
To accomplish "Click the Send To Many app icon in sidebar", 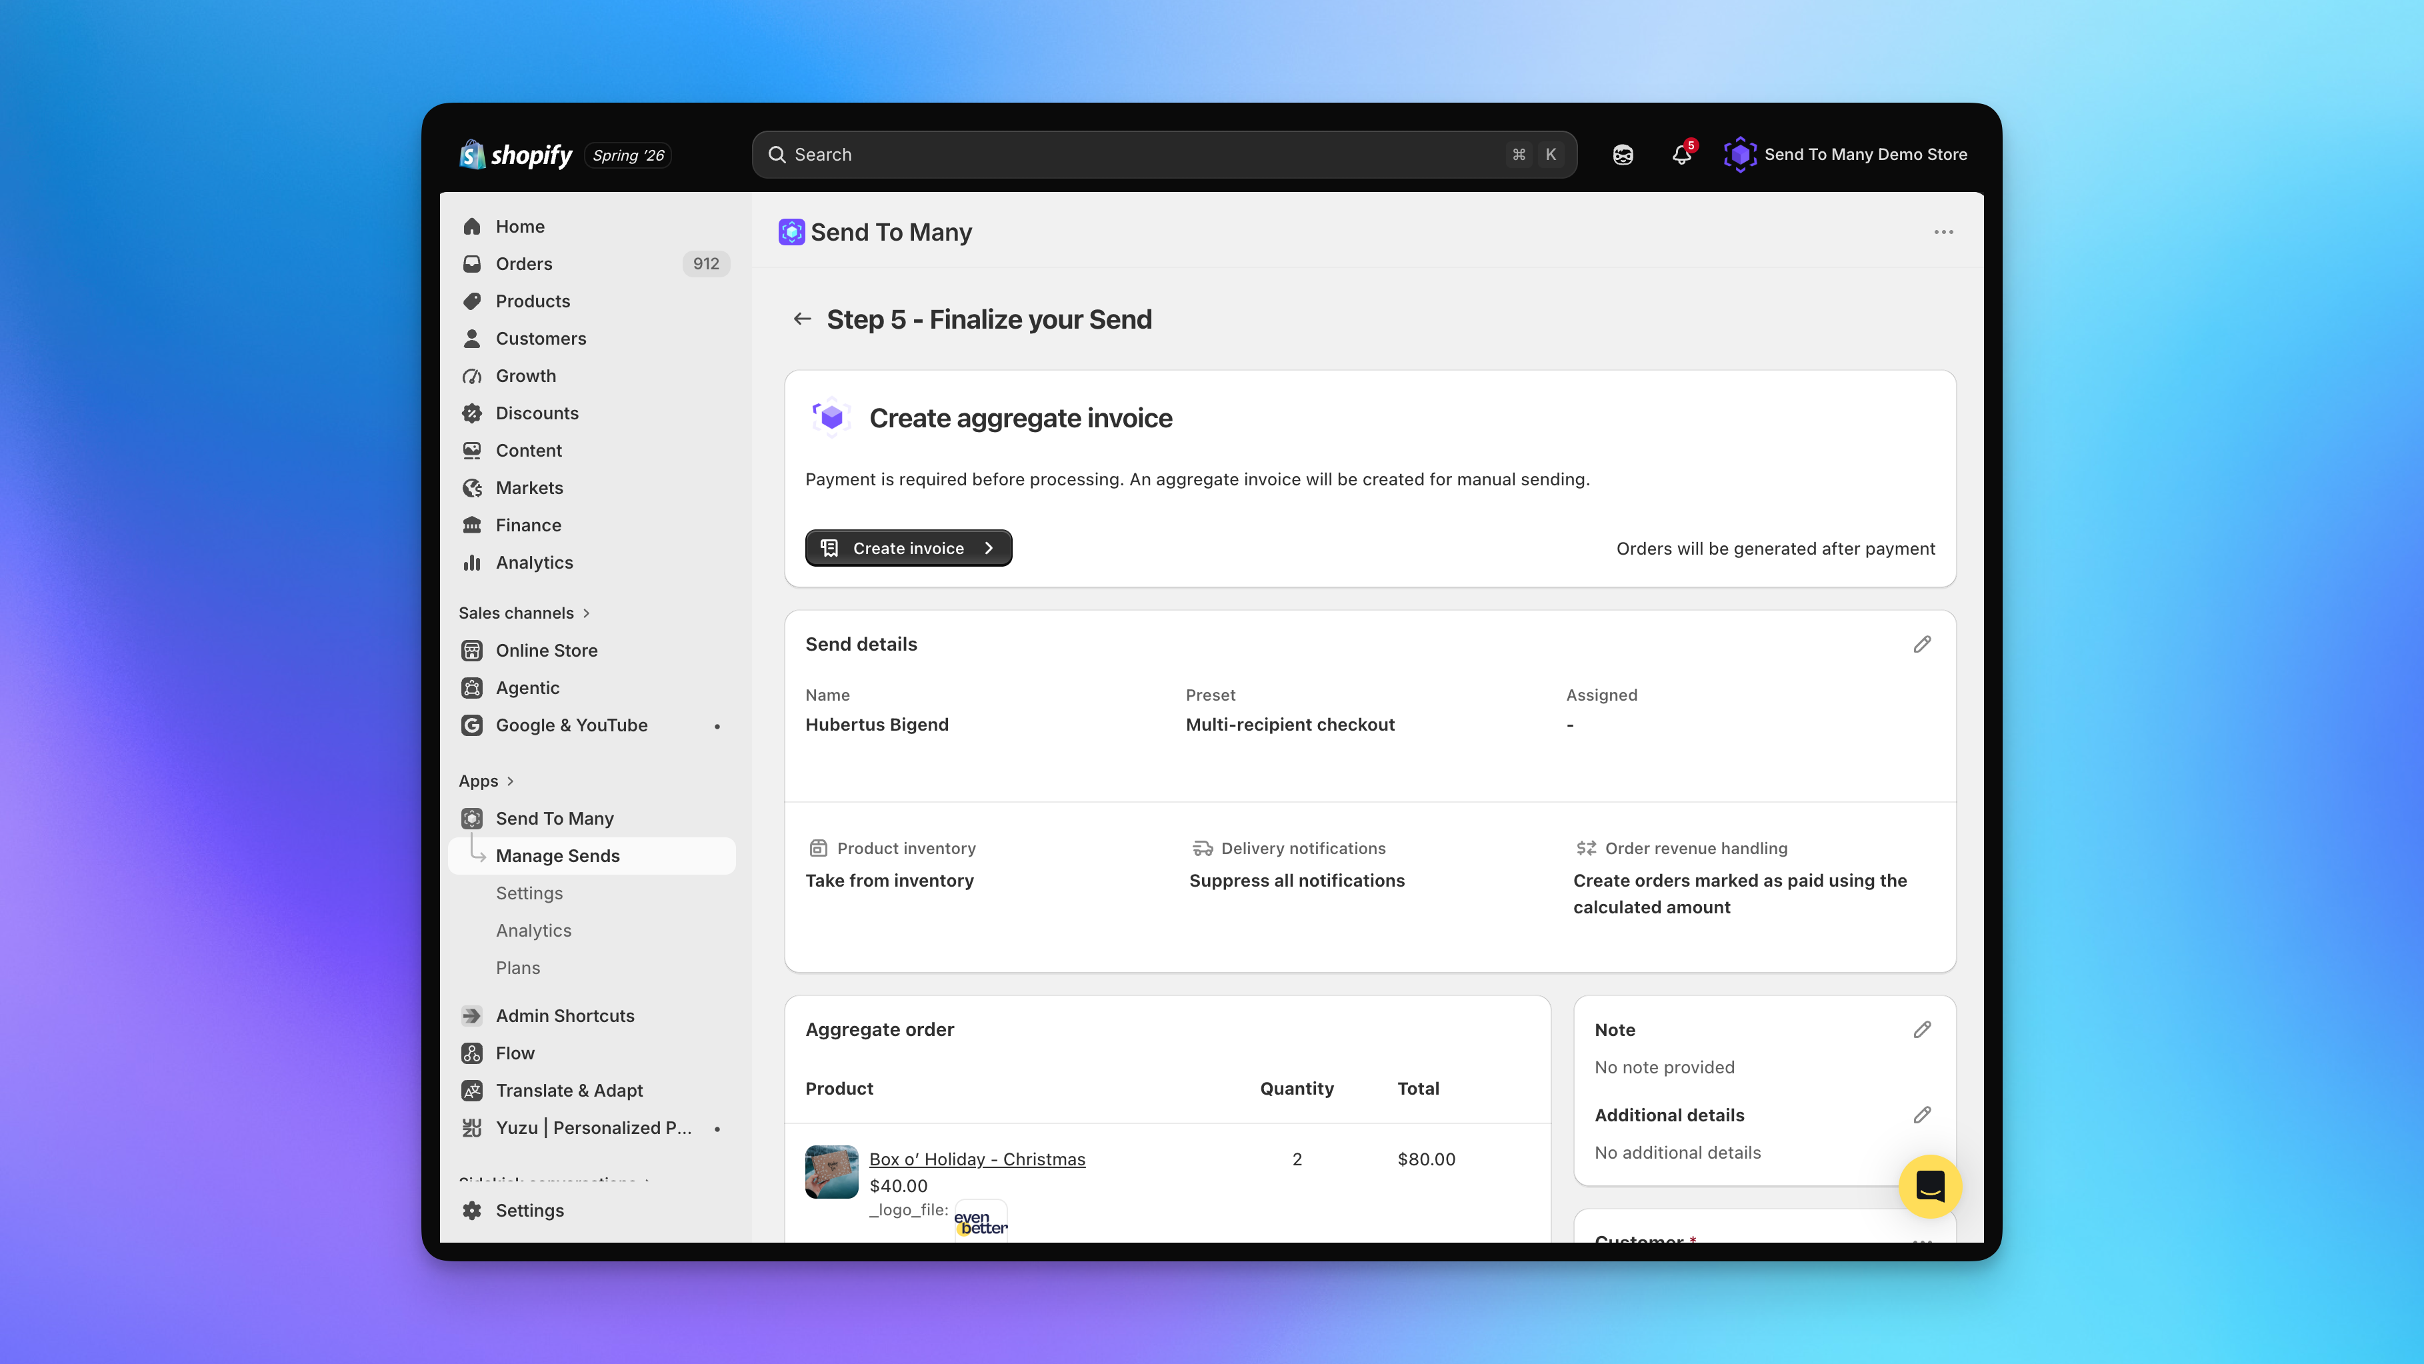I will 473,819.
